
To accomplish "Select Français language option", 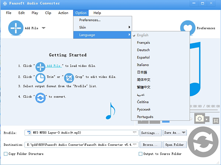I will point(160,43).
